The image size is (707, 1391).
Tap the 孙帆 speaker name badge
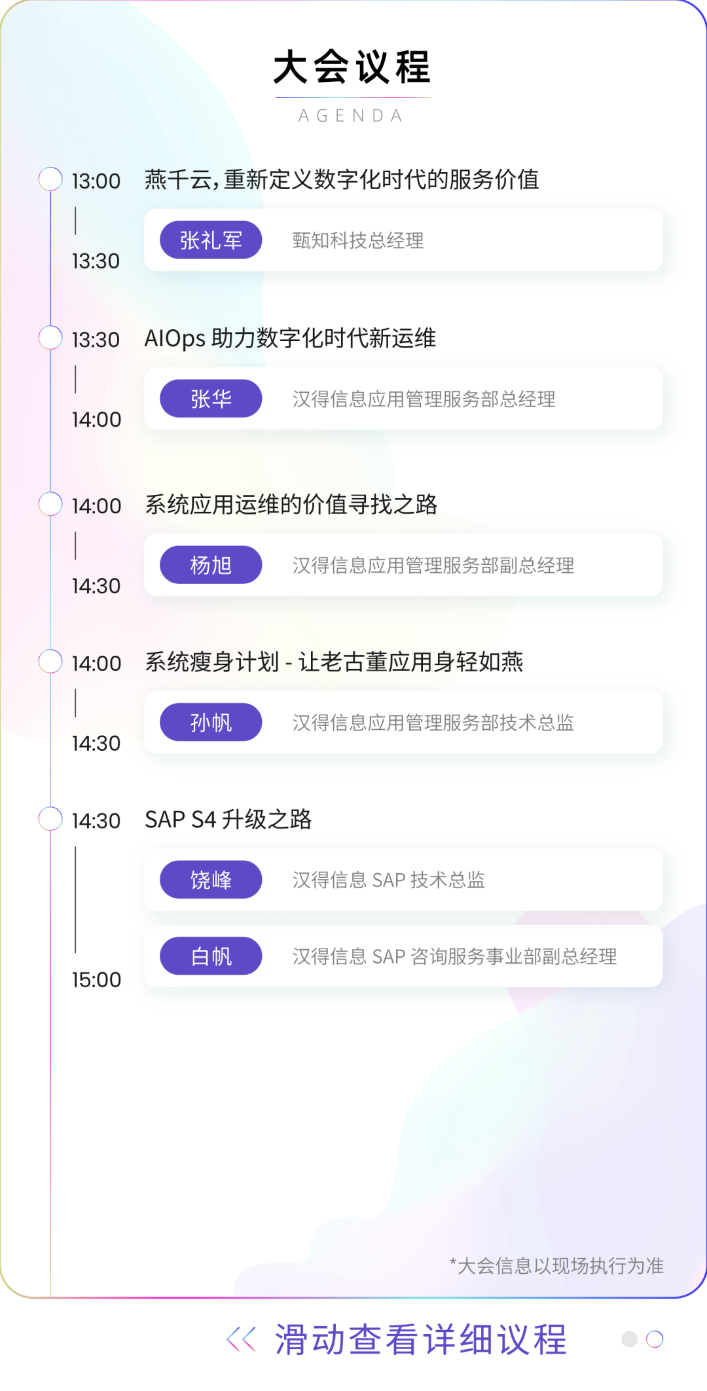211,723
